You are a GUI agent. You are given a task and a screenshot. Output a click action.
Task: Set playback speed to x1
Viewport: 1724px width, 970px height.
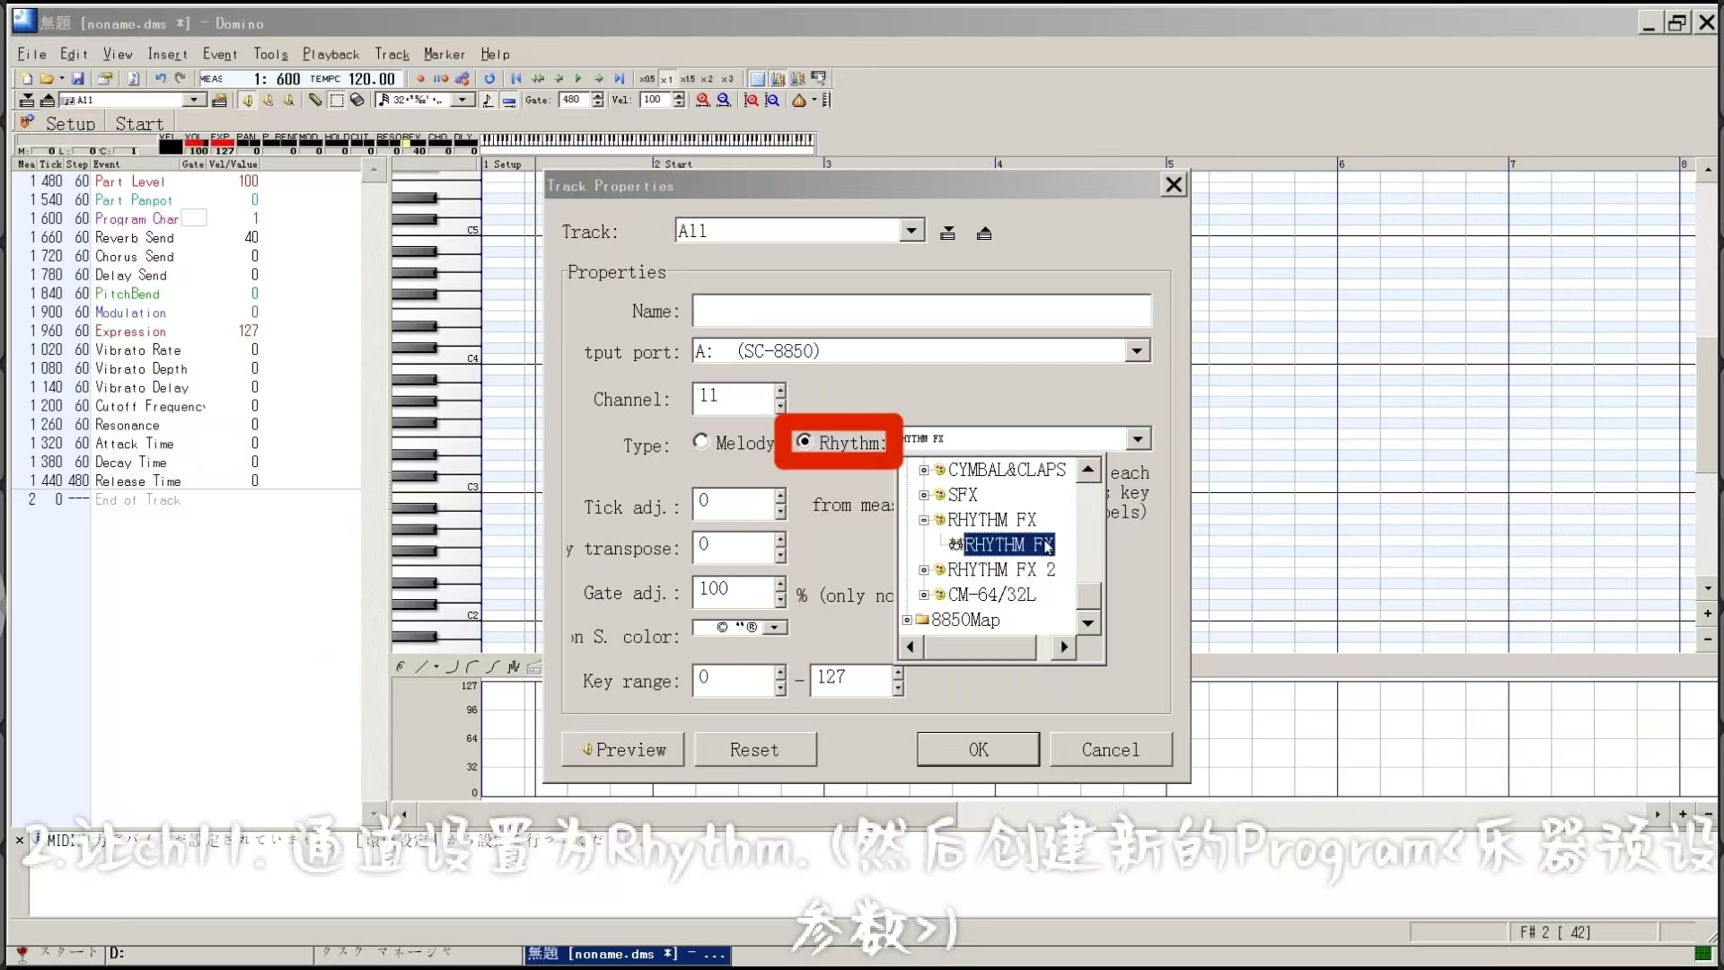coord(666,79)
